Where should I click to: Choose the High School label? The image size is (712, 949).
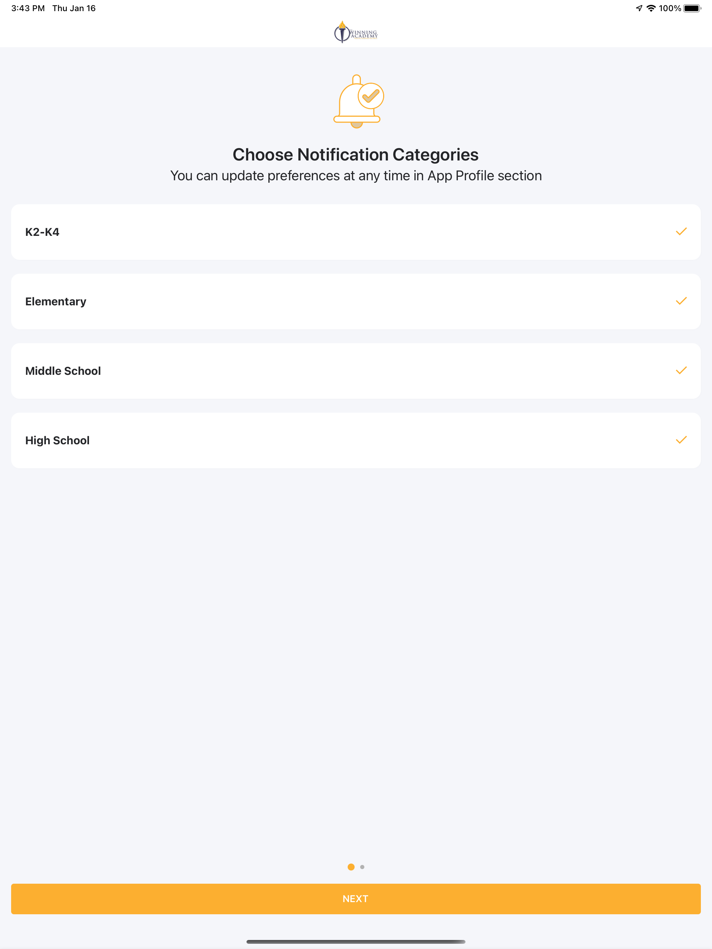58,440
